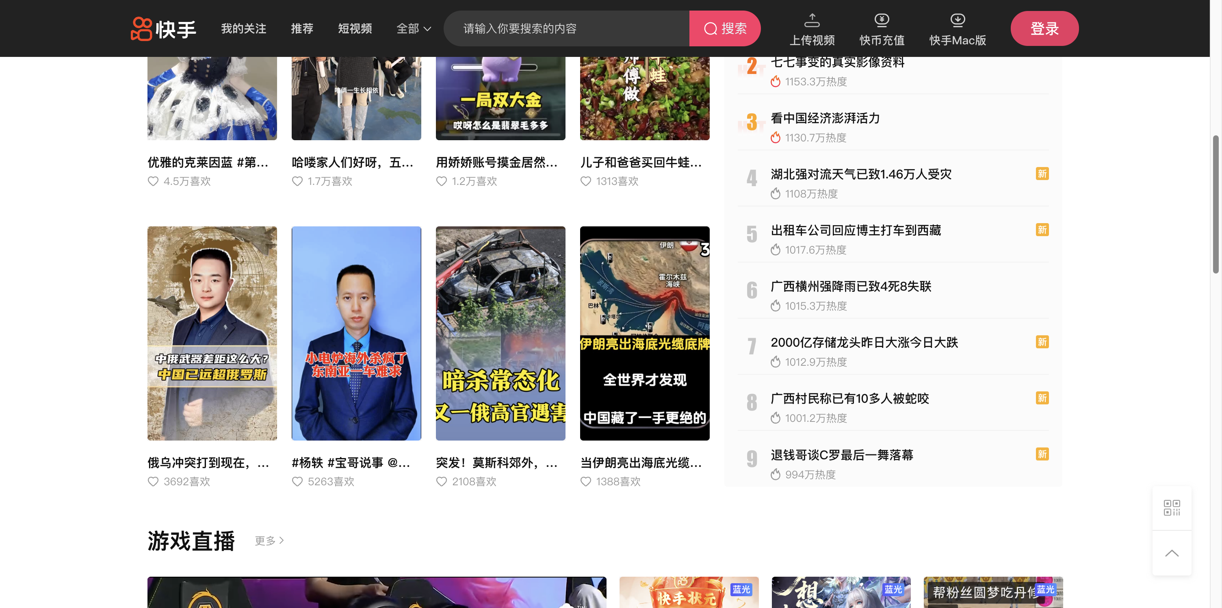Click heart icon beside 5263喜欢
The width and height of the screenshot is (1222, 608).
(297, 482)
